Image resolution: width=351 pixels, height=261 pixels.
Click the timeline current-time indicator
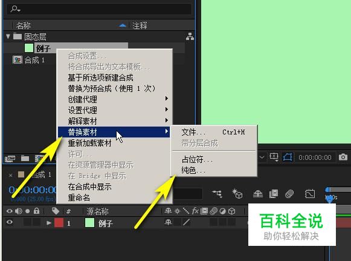pos(329,199)
